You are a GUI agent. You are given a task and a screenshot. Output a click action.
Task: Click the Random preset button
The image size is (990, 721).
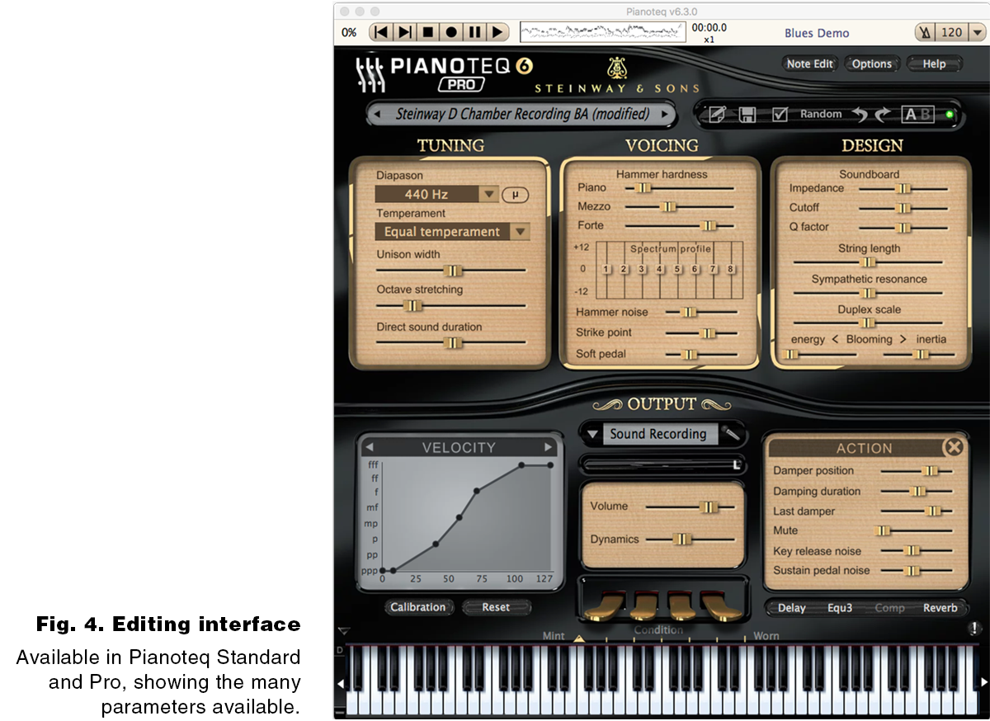[x=820, y=114]
